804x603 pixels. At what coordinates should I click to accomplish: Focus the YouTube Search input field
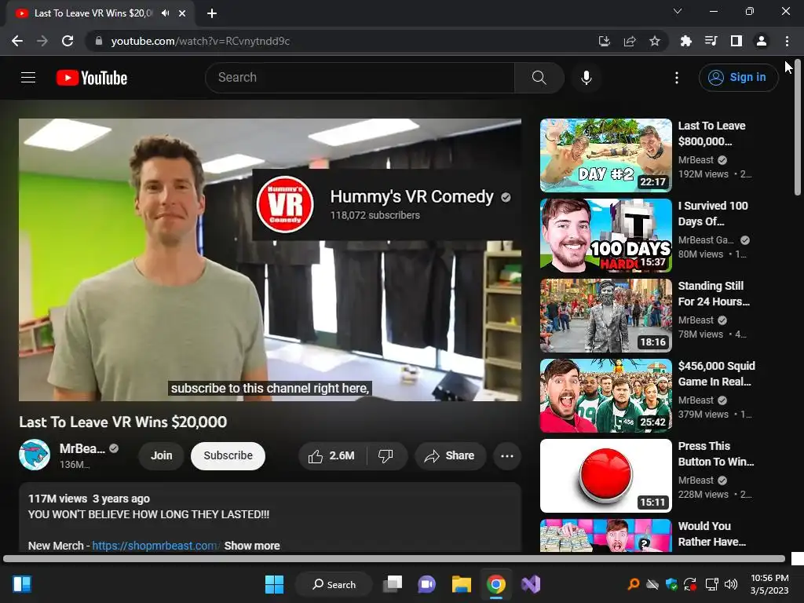[360, 78]
